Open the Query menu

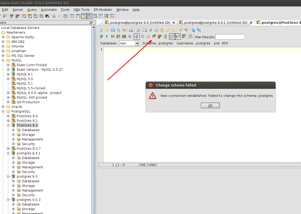32,10
